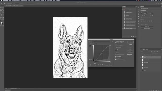
Task: Click the white point slider under curve graph
Action: (x=110, y=63)
